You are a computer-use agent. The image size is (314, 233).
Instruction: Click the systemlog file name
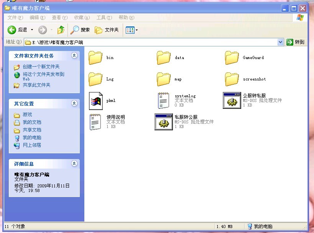coord(185,96)
